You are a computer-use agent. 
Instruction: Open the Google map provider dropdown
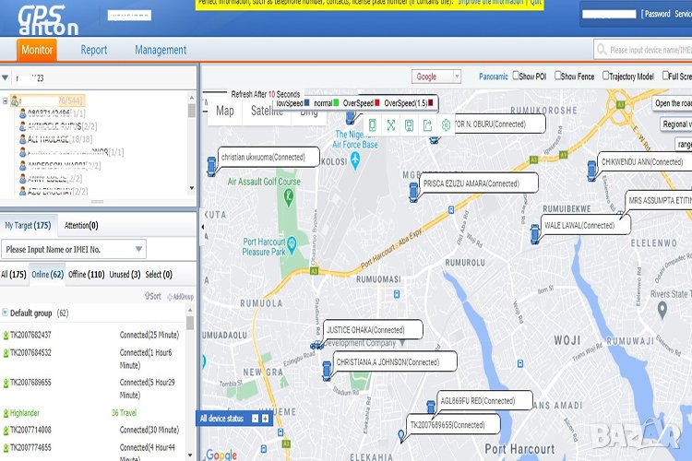click(x=436, y=77)
